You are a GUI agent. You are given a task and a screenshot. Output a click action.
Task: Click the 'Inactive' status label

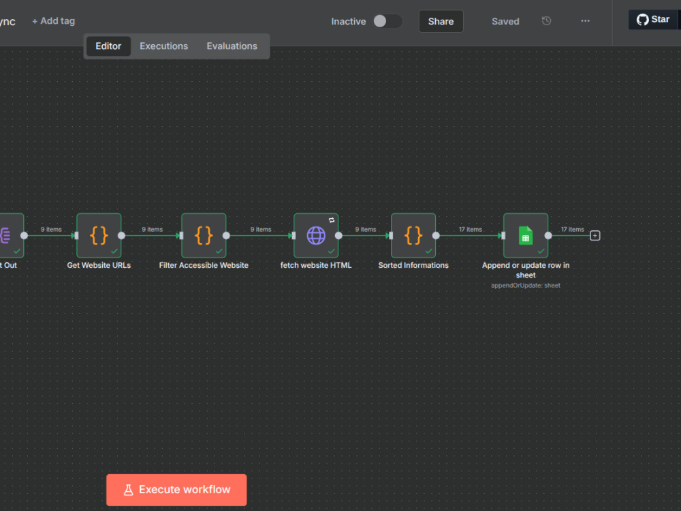[348, 21]
